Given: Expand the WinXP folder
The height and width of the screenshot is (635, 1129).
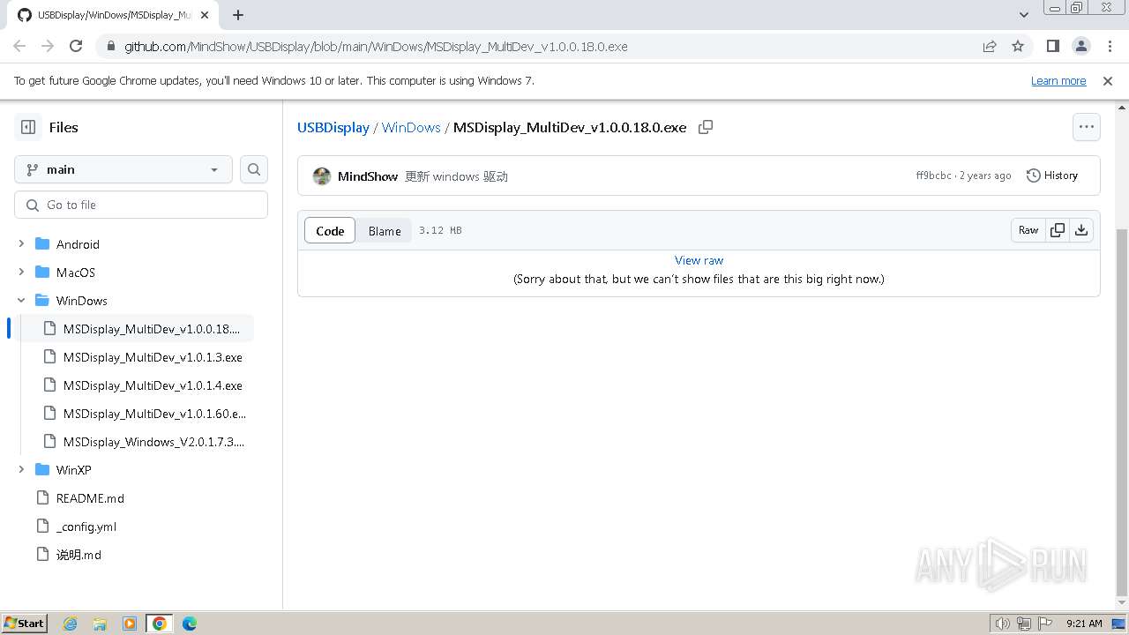Looking at the screenshot, I should (21, 469).
